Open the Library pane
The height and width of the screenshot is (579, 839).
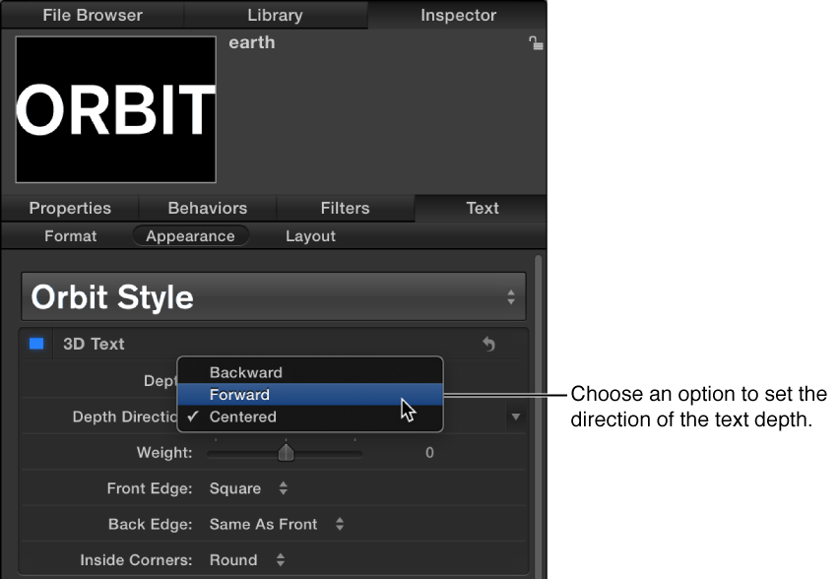(x=275, y=15)
